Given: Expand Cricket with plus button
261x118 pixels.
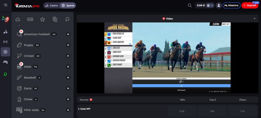Looking at the screenshot, I should [68, 56].
